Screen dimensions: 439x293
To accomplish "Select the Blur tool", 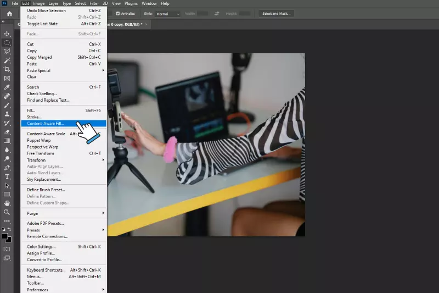I will point(7,150).
